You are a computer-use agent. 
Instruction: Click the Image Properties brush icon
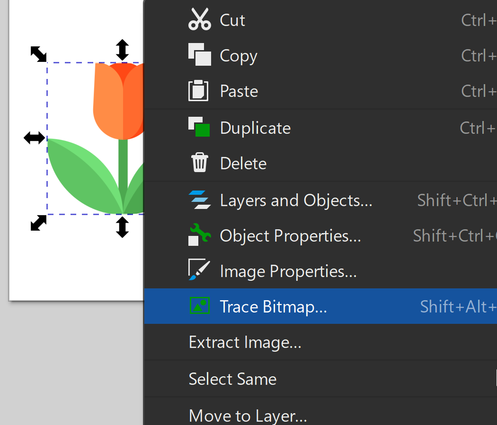pyautogui.click(x=199, y=270)
